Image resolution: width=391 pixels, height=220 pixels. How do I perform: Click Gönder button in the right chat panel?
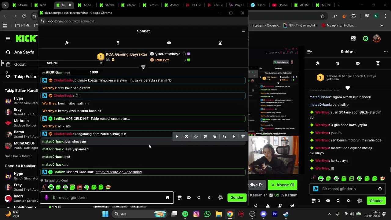point(376,201)
